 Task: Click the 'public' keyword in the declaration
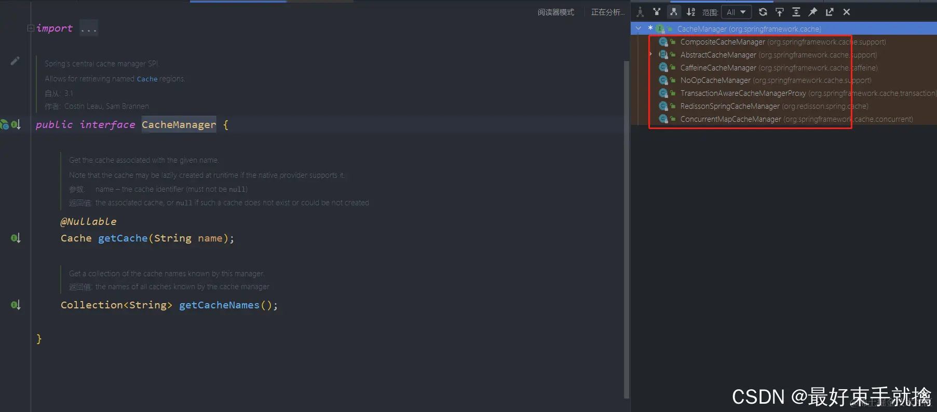54,124
